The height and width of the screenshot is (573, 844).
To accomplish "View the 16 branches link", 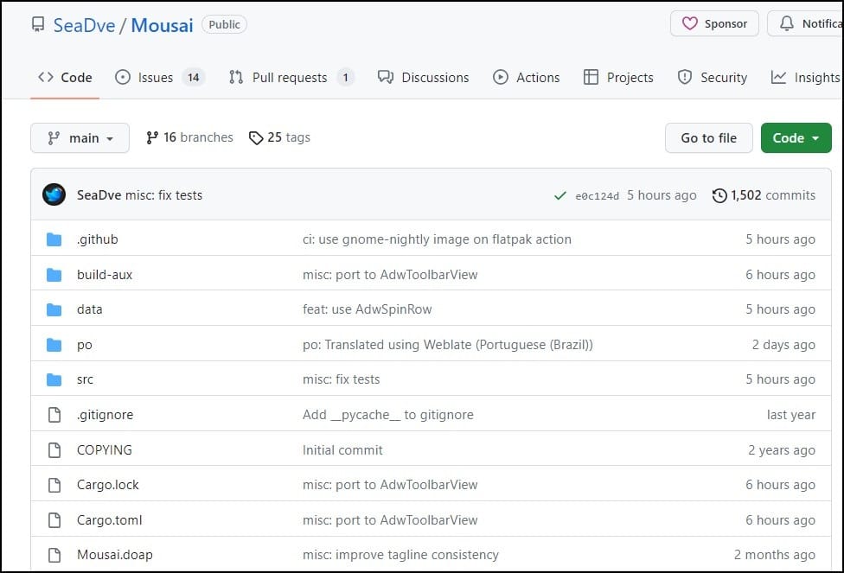I will [189, 137].
